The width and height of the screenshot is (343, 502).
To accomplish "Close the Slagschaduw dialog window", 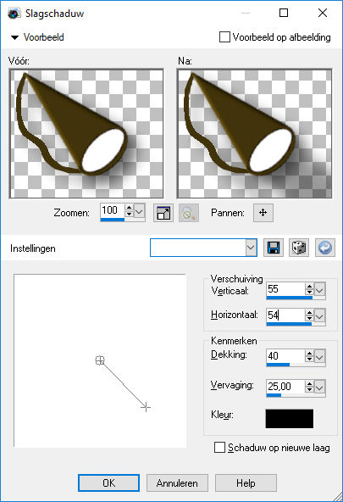I will pyautogui.click(x=323, y=13).
